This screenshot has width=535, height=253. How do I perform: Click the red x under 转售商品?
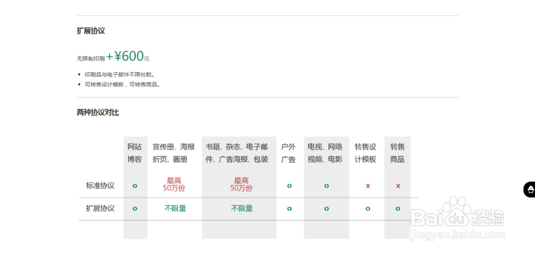pos(398,186)
